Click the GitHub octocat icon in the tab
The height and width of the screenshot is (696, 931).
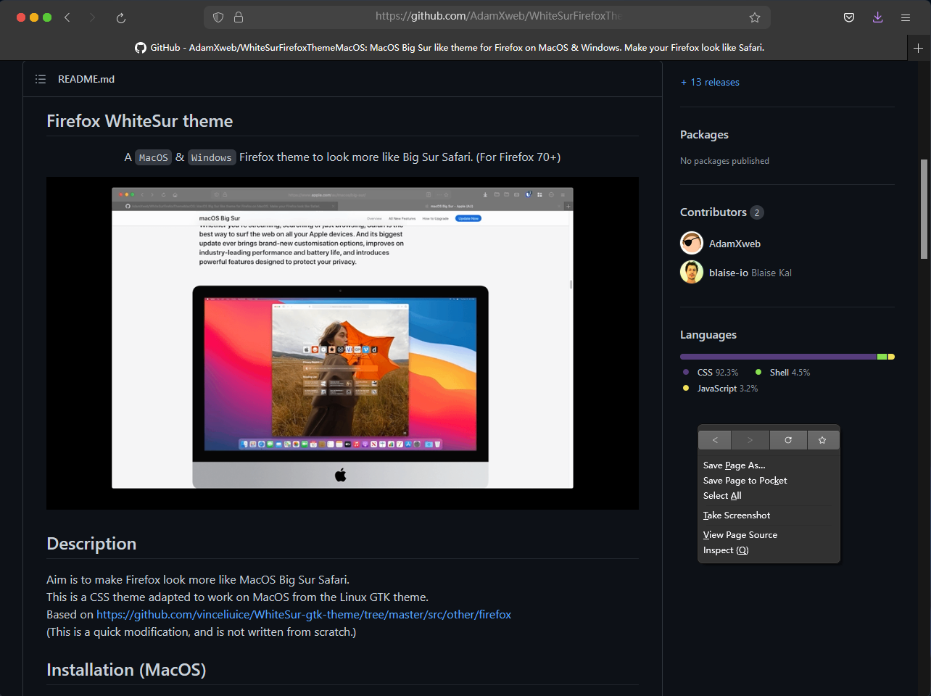(x=140, y=47)
